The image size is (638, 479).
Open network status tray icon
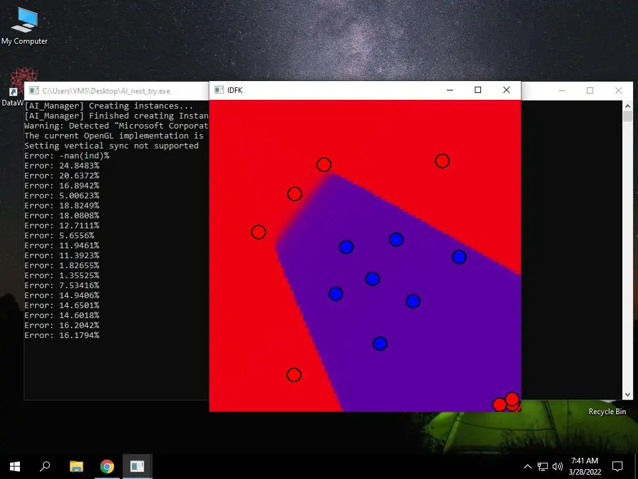point(543,467)
